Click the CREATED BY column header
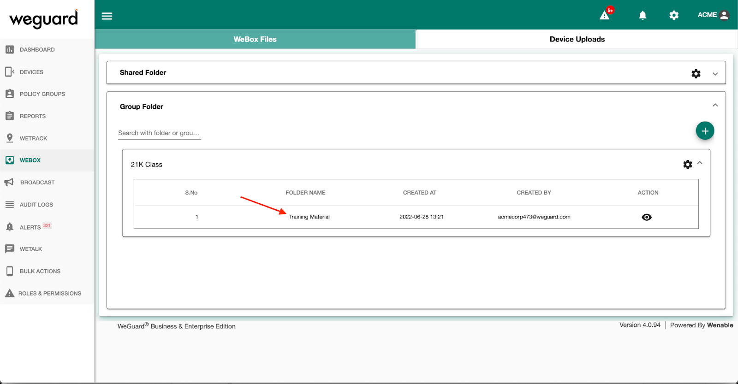 (534, 193)
